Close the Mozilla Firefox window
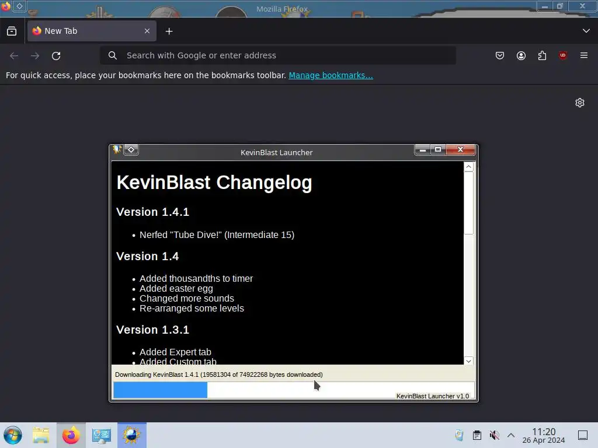 coord(582,6)
